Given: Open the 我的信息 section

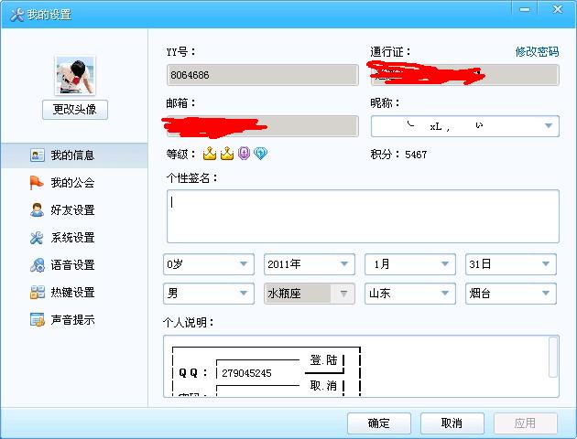Looking at the screenshot, I should pyautogui.click(x=74, y=155).
